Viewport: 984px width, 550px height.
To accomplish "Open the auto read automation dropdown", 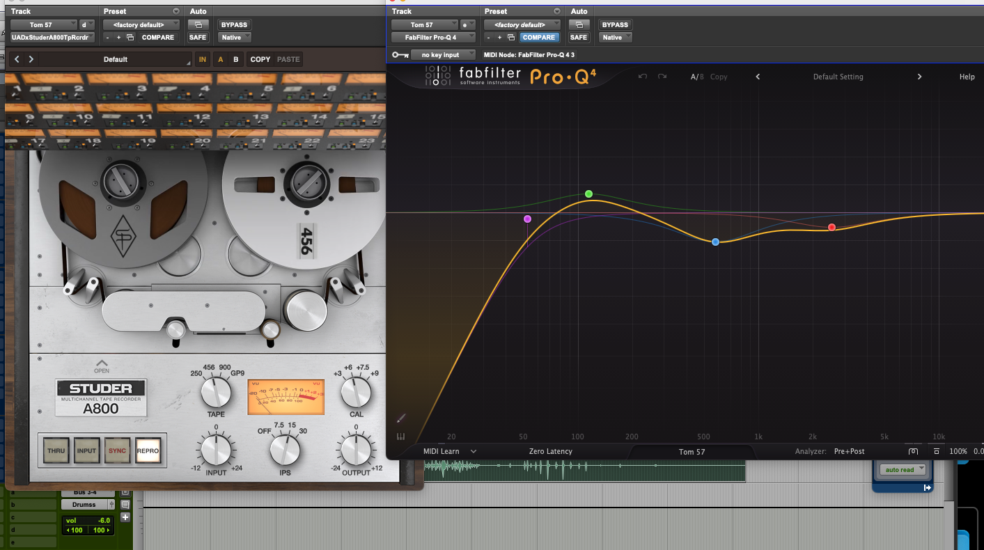I will (903, 470).
